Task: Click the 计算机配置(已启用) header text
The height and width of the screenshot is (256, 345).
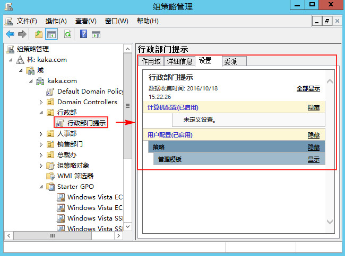Action: (x=173, y=107)
